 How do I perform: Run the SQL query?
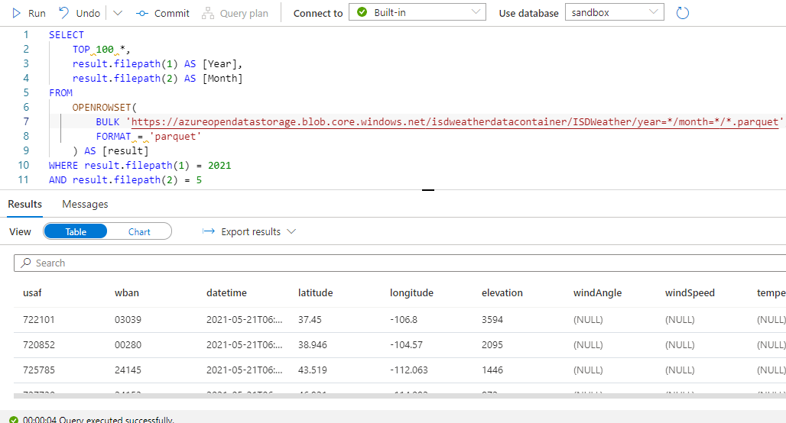click(x=28, y=13)
